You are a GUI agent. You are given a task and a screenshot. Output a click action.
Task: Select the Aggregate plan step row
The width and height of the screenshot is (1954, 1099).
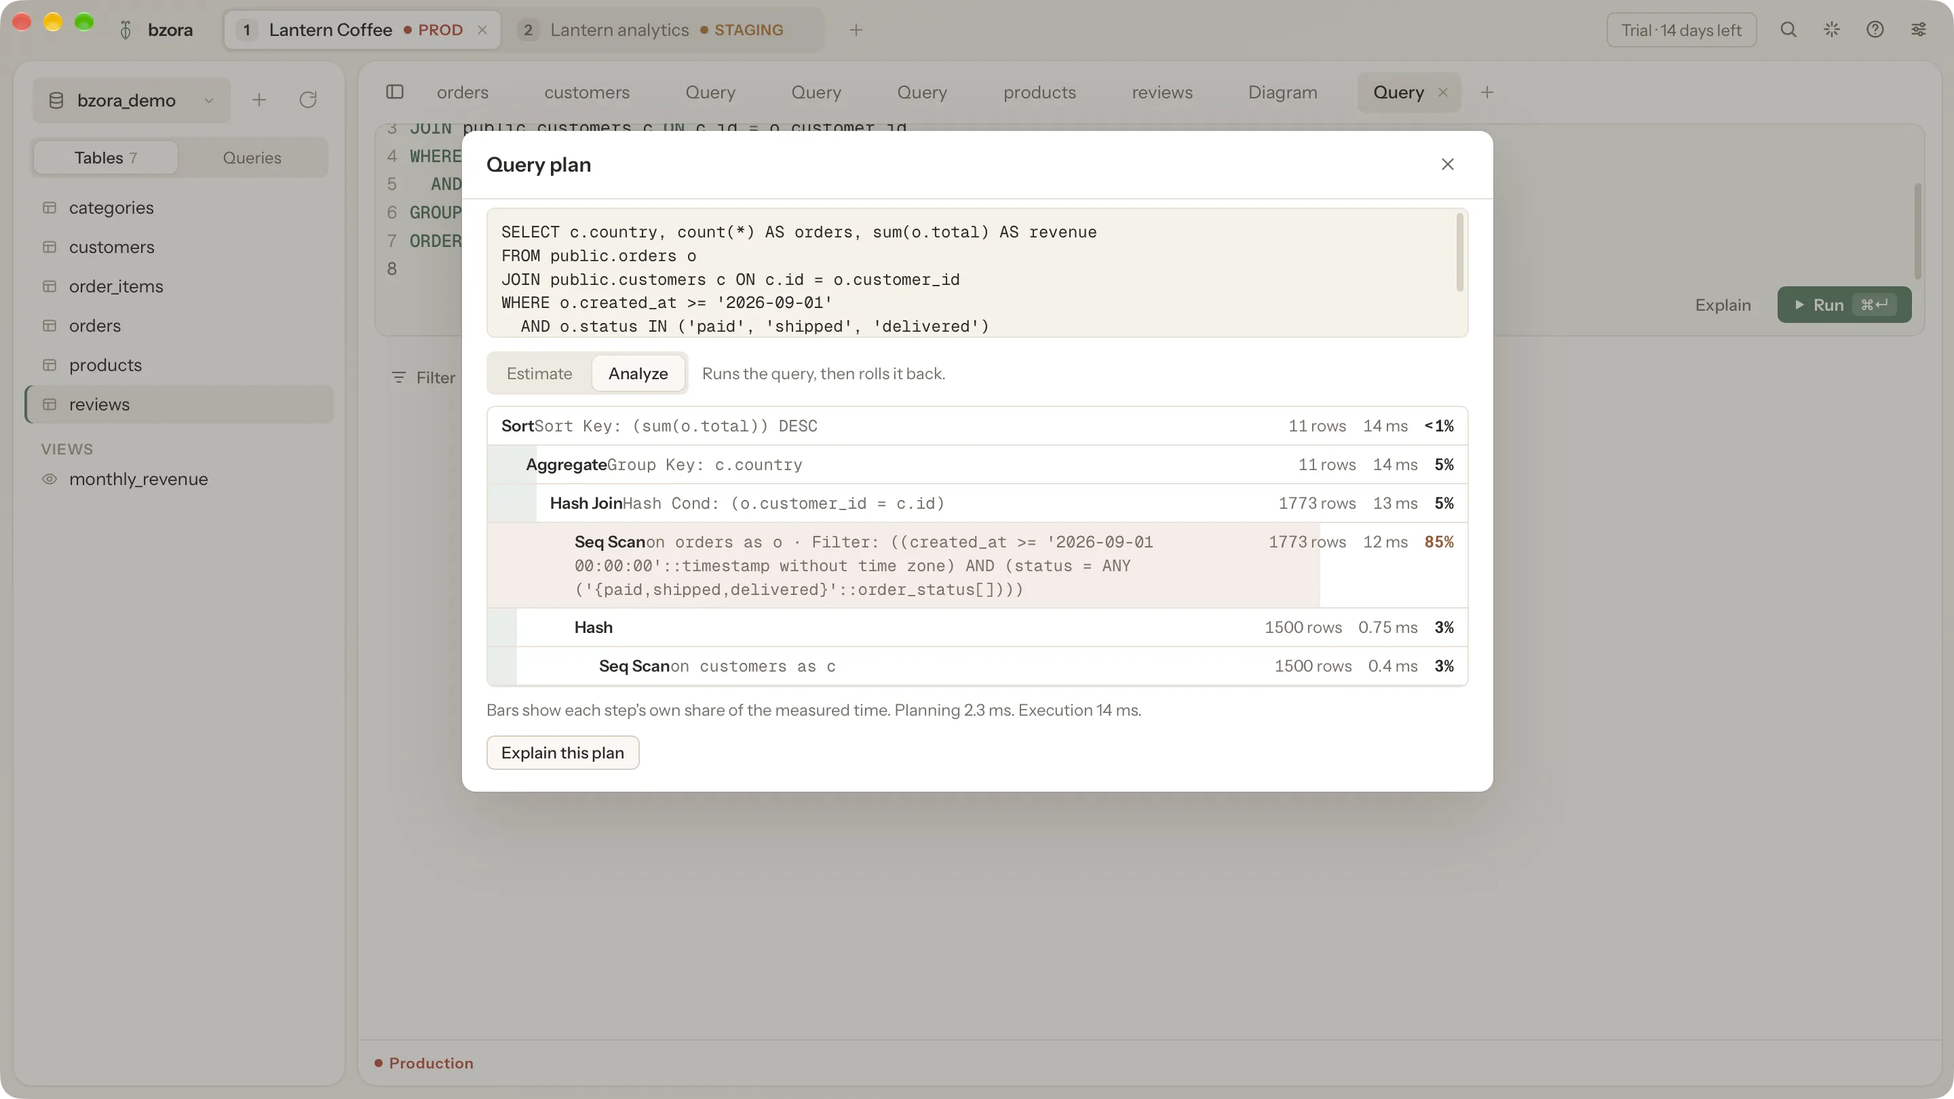click(977, 465)
